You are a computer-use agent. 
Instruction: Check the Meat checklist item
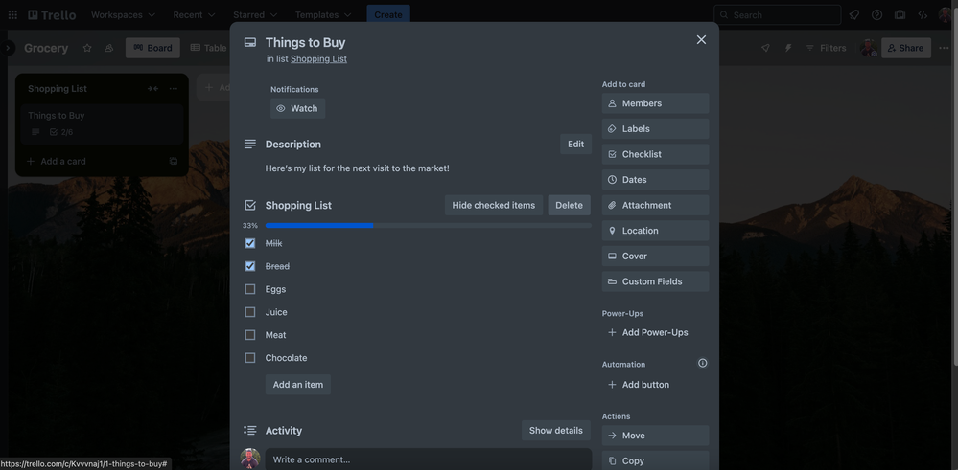tap(250, 335)
